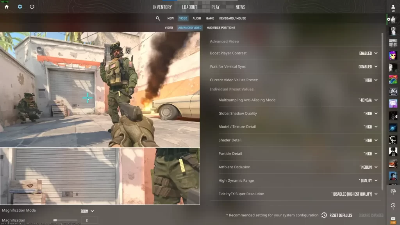This screenshot has height=225, width=400.
Task: Click the RESET DEFAULTS button
Action: tap(341, 215)
